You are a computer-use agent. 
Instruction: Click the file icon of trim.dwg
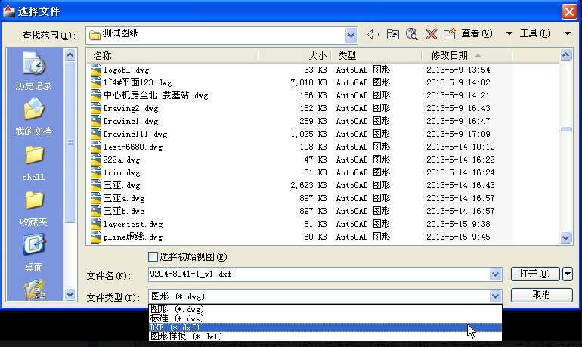click(x=96, y=172)
